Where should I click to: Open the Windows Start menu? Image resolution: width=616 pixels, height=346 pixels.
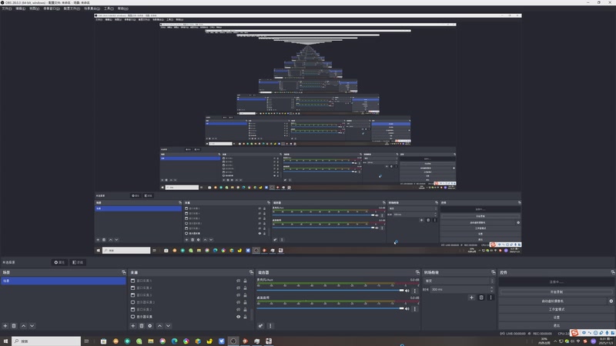pyautogui.click(x=5, y=341)
